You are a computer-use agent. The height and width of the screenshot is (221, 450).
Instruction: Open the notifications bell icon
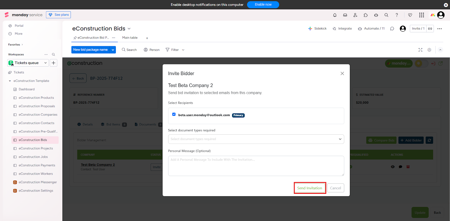point(335,15)
